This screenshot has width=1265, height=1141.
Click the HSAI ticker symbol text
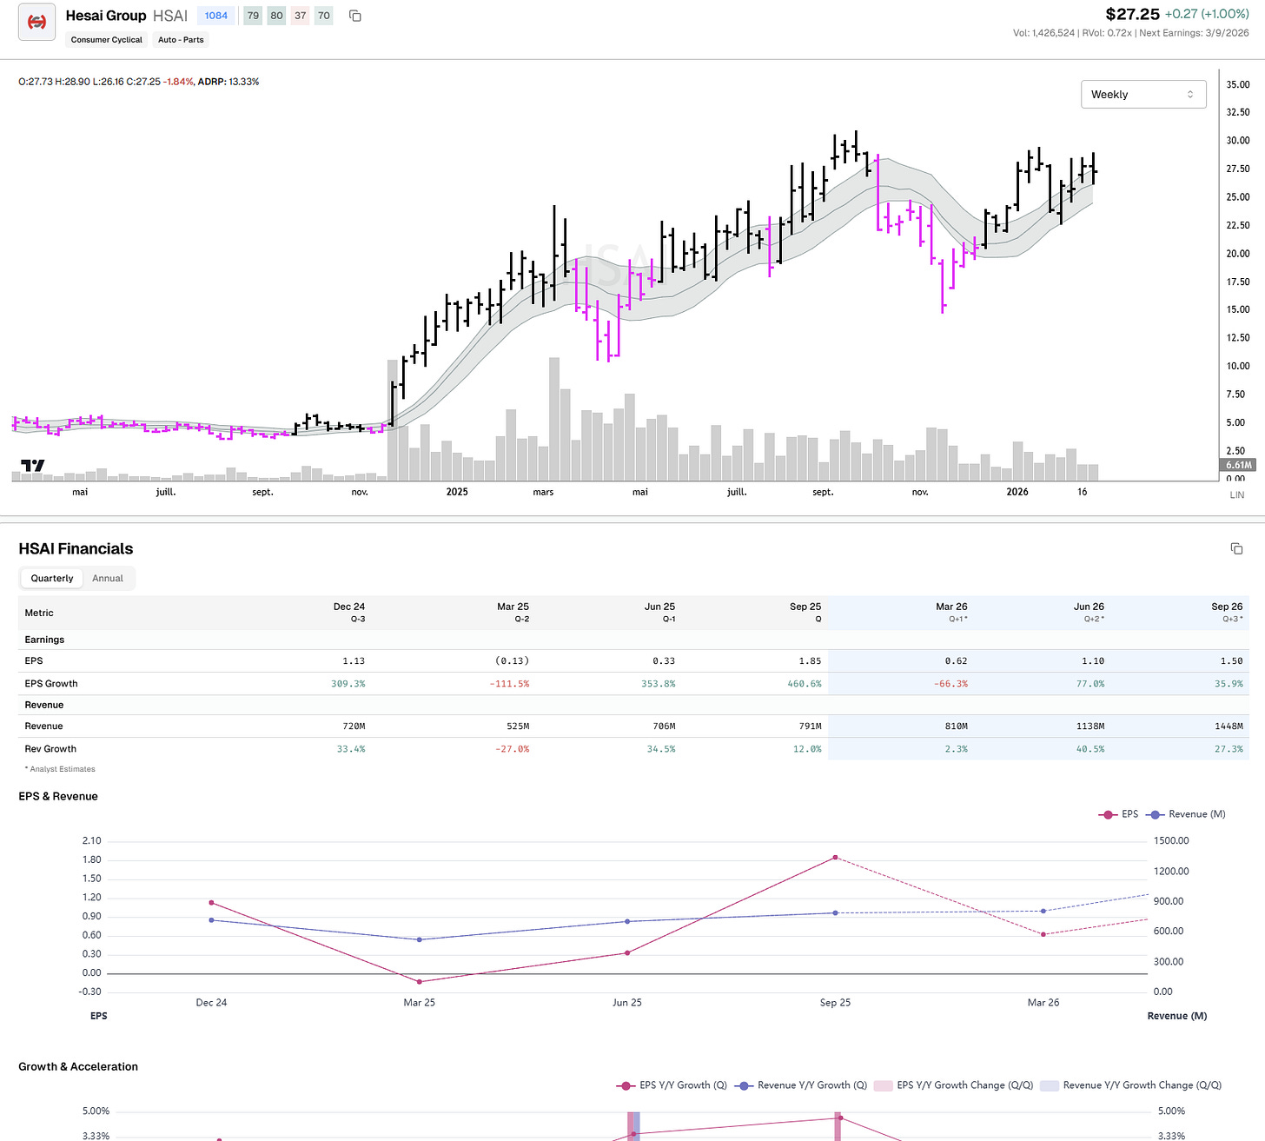[170, 16]
